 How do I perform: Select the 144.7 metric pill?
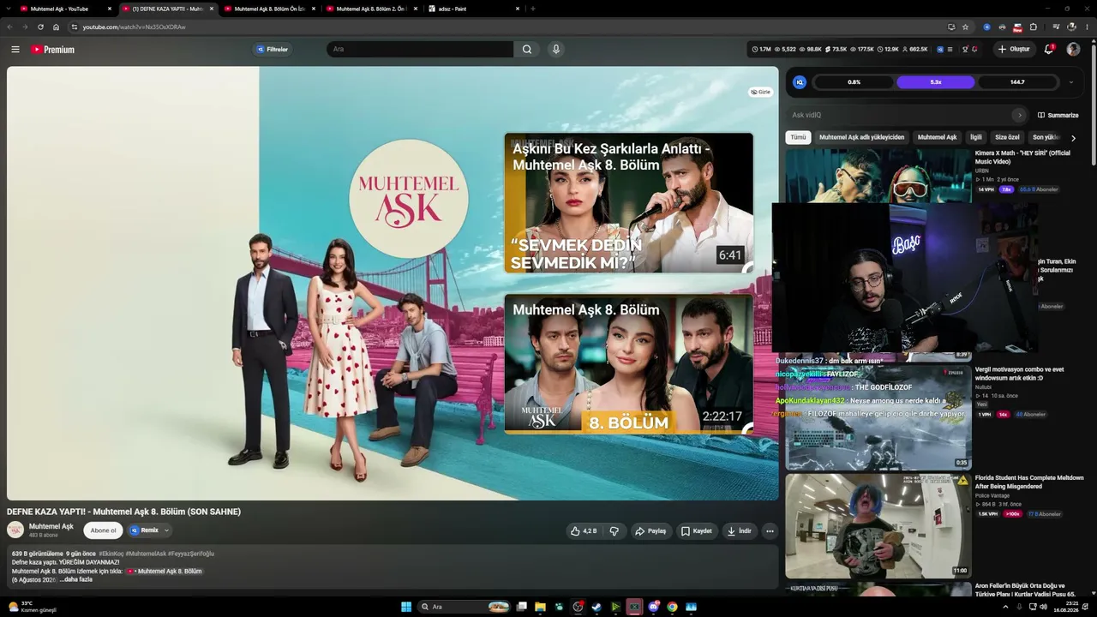point(1017,82)
